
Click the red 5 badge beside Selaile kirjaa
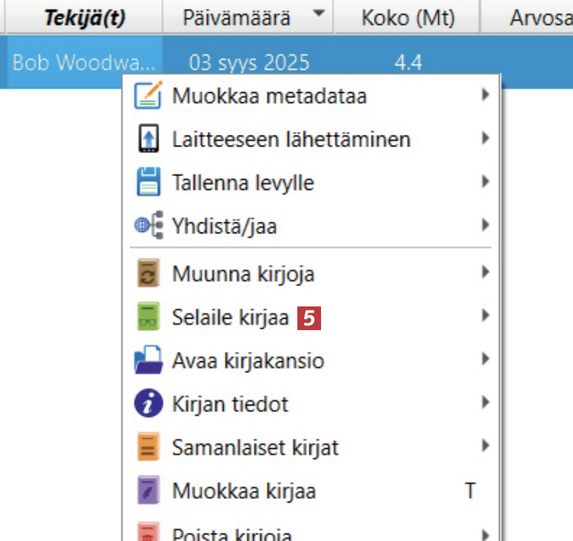tap(309, 318)
